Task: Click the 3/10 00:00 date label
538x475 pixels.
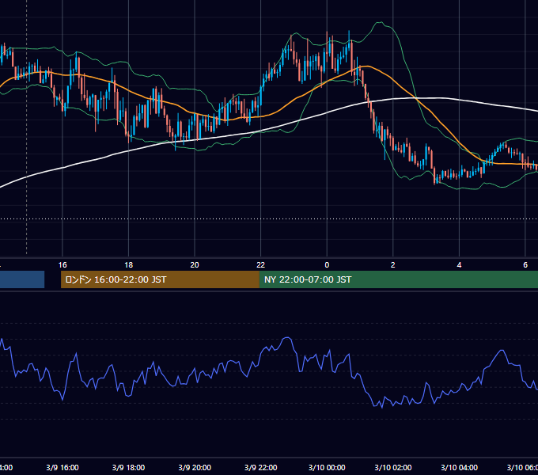Action: pyautogui.click(x=327, y=468)
